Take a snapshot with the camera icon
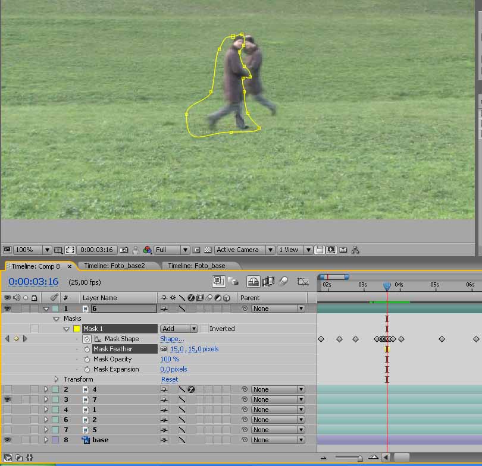This screenshot has width=482, height=466. tap(123, 250)
